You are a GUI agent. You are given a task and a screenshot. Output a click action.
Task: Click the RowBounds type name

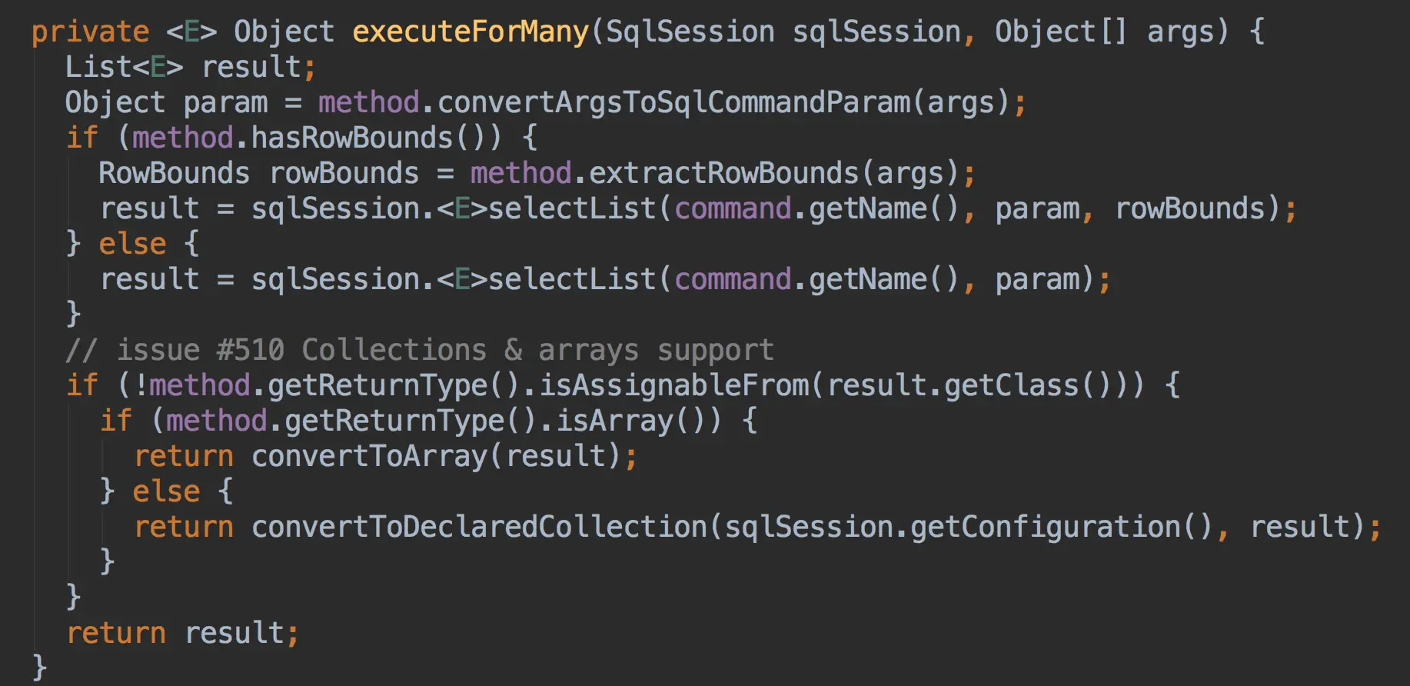pos(174,173)
